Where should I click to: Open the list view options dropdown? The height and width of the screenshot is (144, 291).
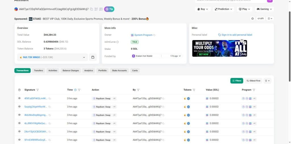click(x=270, y=18)
